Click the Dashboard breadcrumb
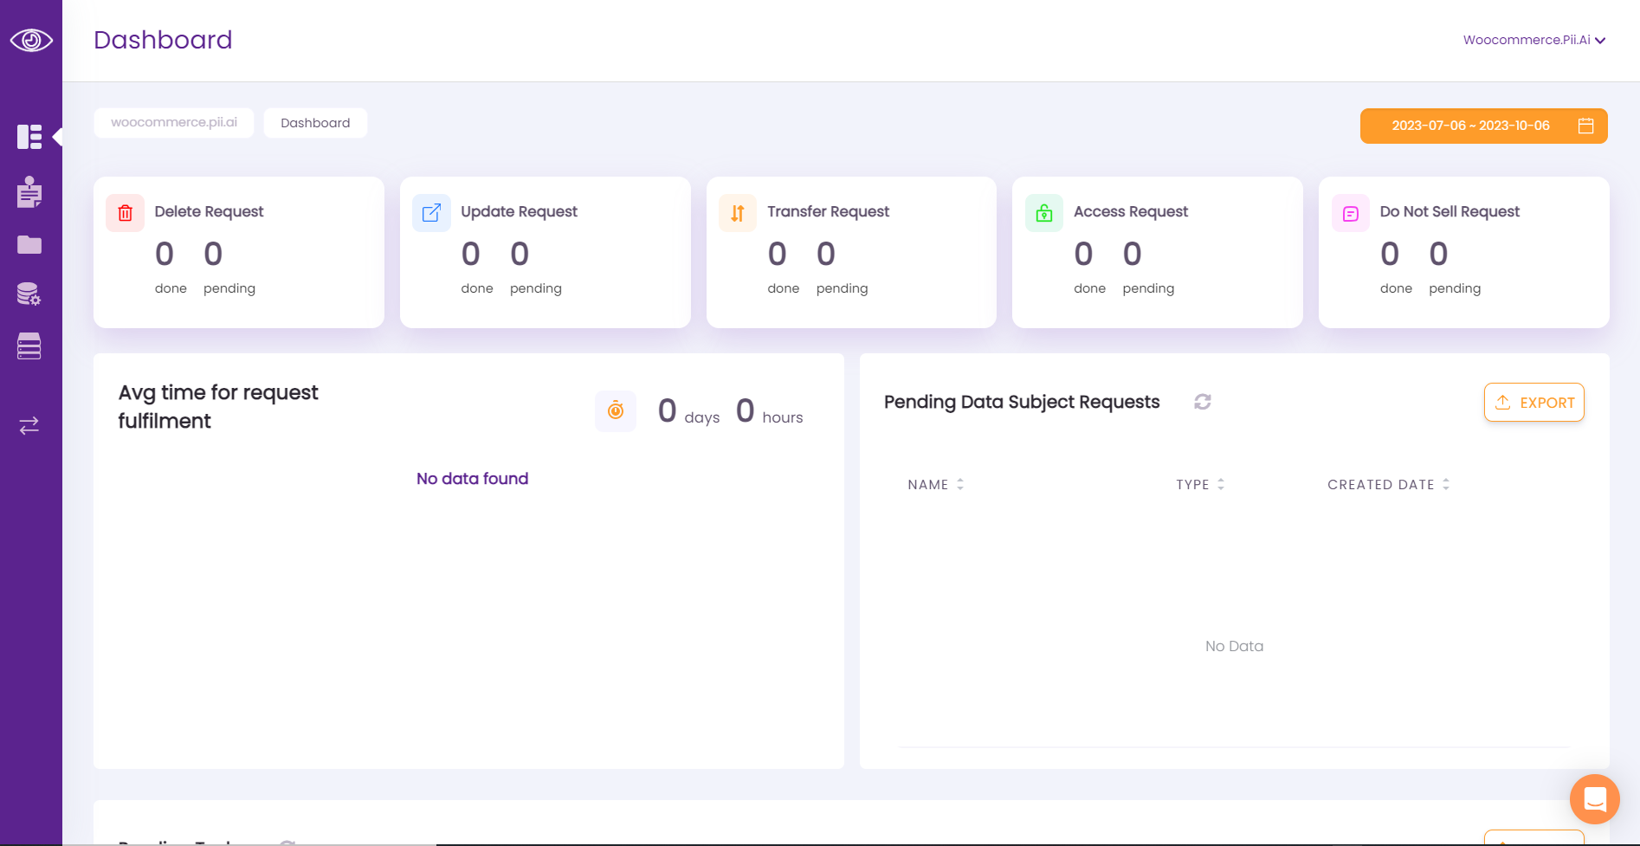 tap(315, 123)
